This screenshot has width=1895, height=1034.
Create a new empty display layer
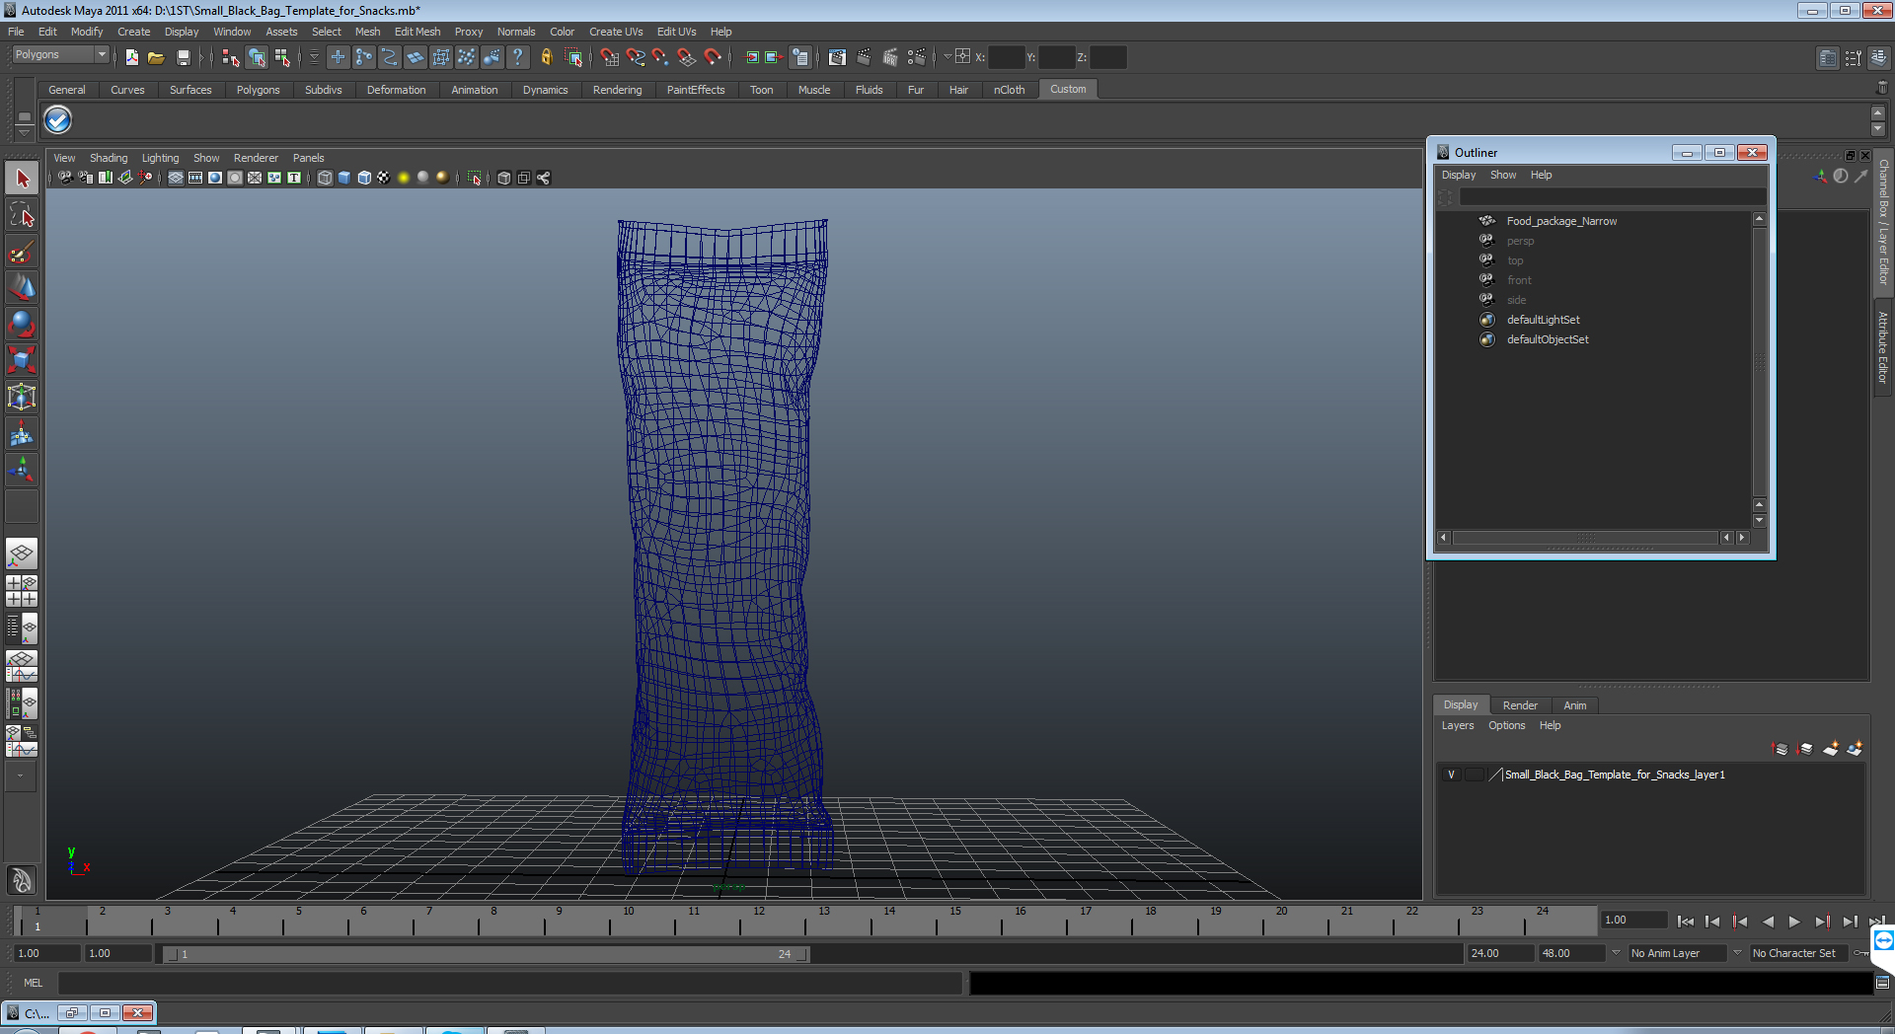pos(1831,749)
